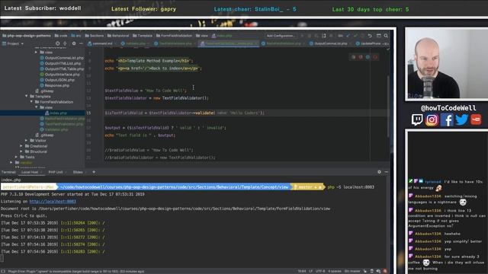This screenshot has width=488, height=274.
Task: Click the layout window icon in toolbar
Action: [x=379, y=36]
